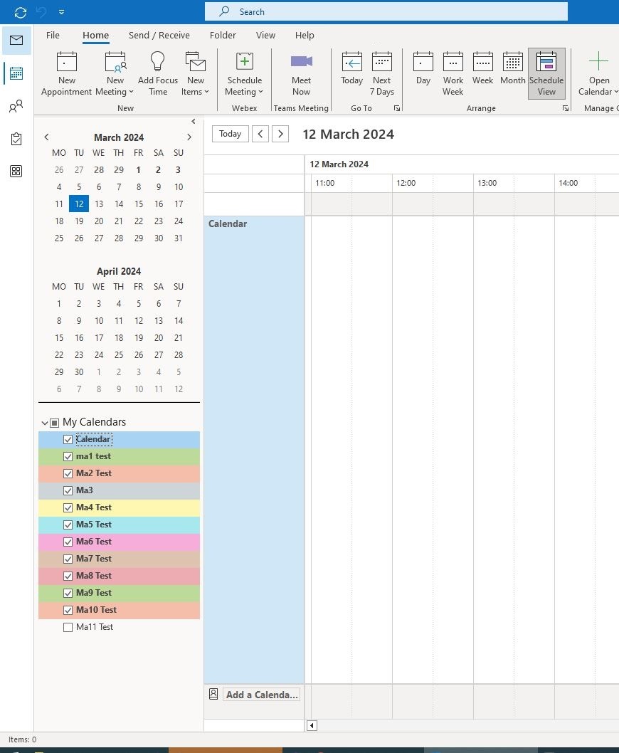Collapse the My Calendars group
This screenshot has width=619, height=753.
click(45, 423)
